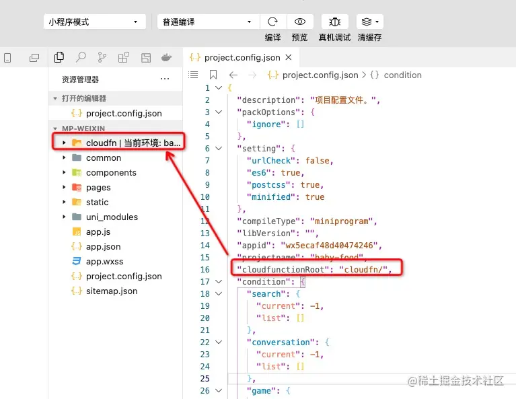This screenshot has width=516, height=399.
Task: Toggle the simulator phone icon
Action: pyautogui.click(x=7, y=58)
